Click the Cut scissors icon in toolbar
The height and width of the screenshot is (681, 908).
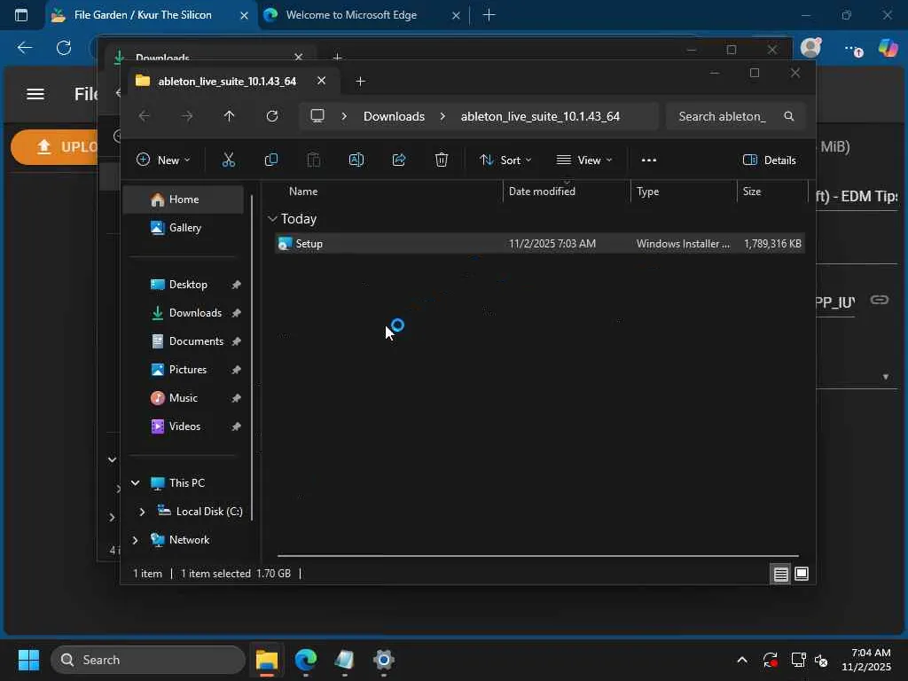click(228, 160)
